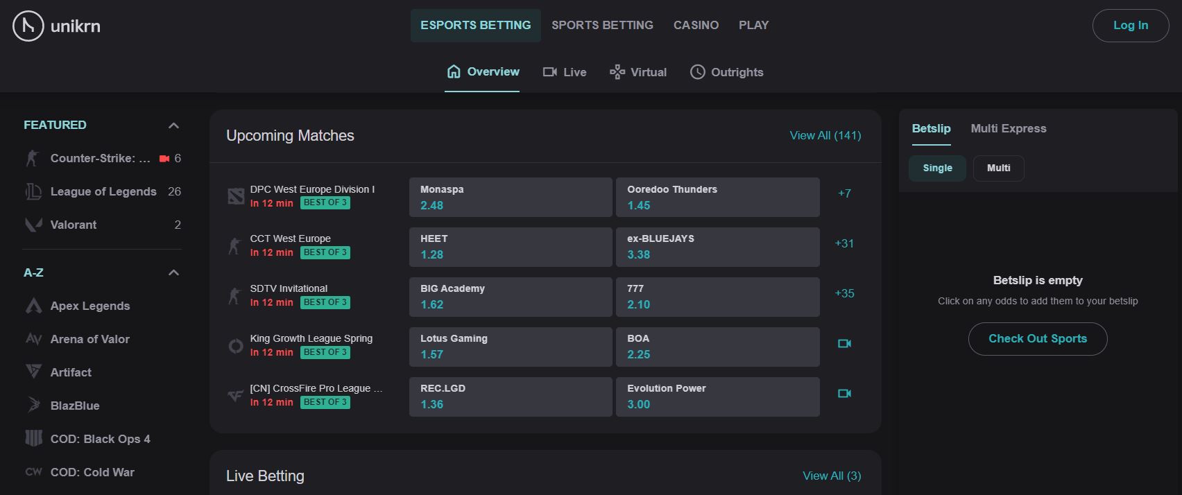This screenshot has height=495, width=1182.
Task: Open the DPC West Europe Division I match
Action: click(x=312, y=189)
